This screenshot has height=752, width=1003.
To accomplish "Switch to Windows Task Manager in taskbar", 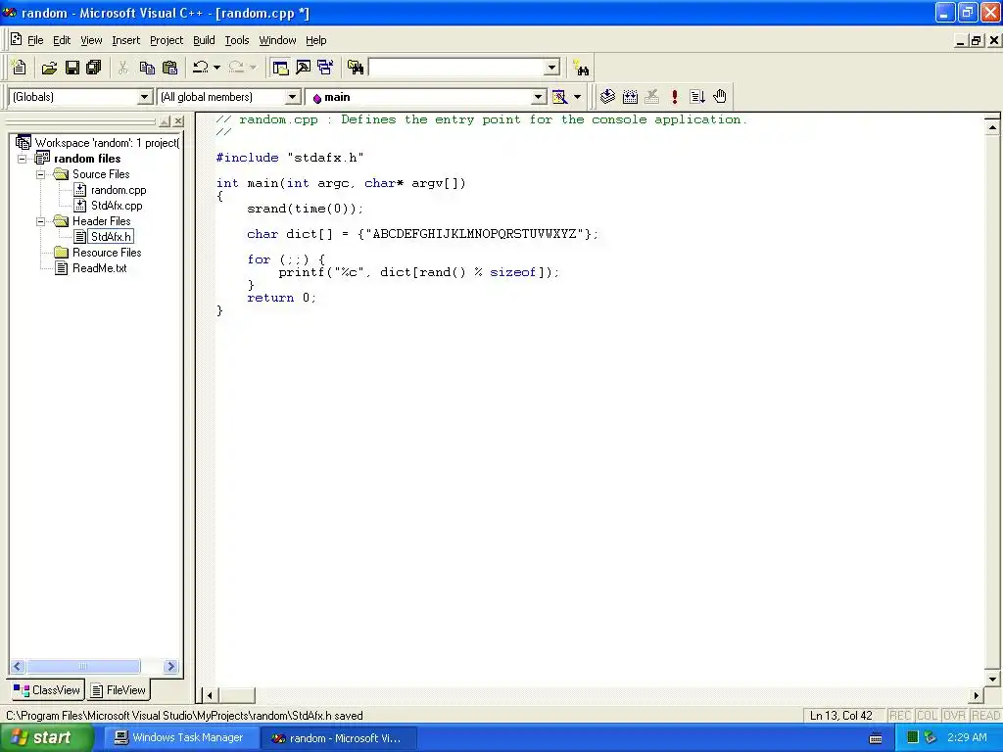I will pyautogui.click(x=180, y=738).
